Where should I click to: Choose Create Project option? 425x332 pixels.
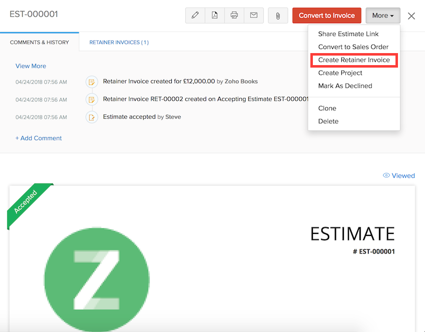coord(340,73)
